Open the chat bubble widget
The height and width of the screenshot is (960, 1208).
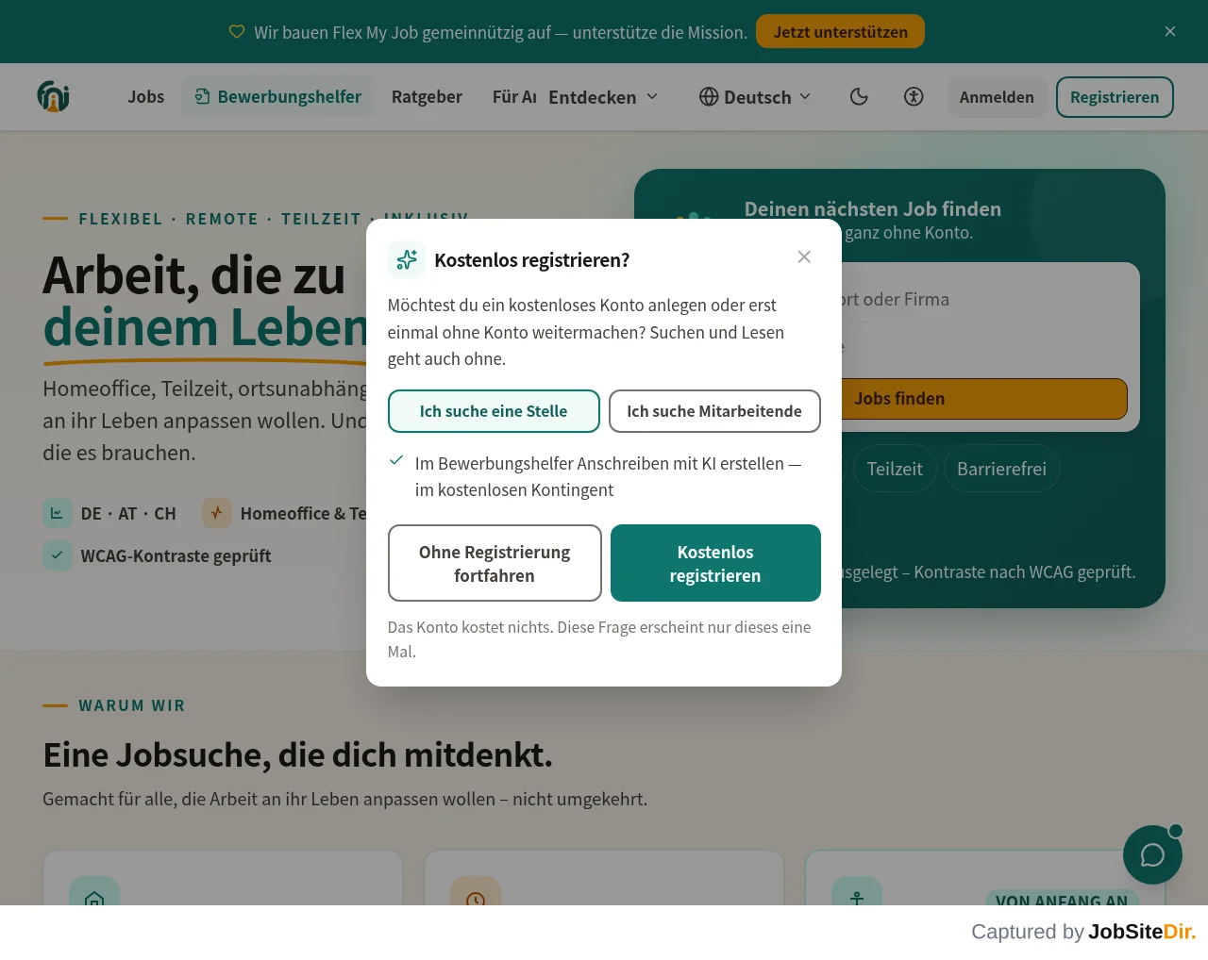pos(1152,854)
